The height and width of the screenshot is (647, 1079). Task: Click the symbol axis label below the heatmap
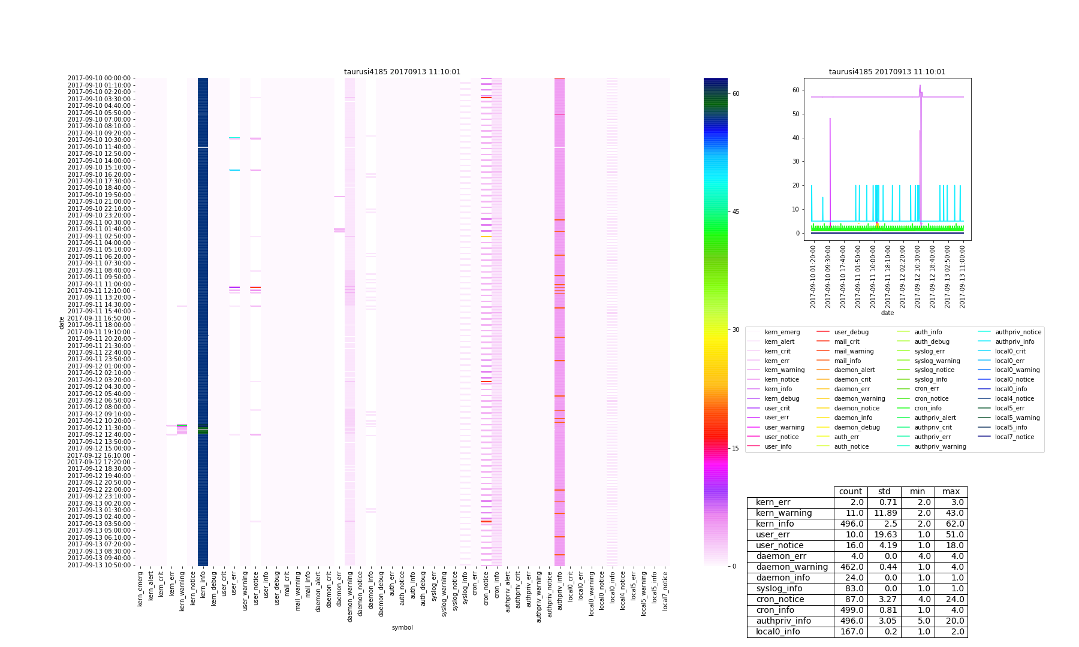(x=402, y=628)
